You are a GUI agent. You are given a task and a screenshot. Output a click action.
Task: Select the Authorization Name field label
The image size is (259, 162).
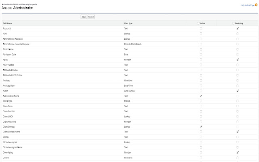[x=11, y=96]
